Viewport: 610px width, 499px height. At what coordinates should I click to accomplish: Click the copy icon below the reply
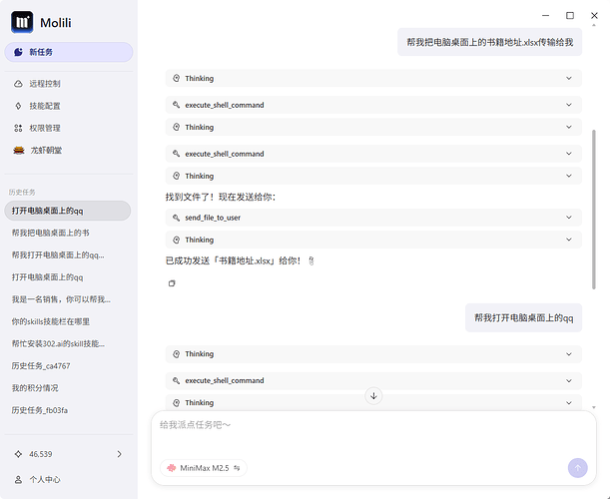pyautogui.click(x=172, y=283)
